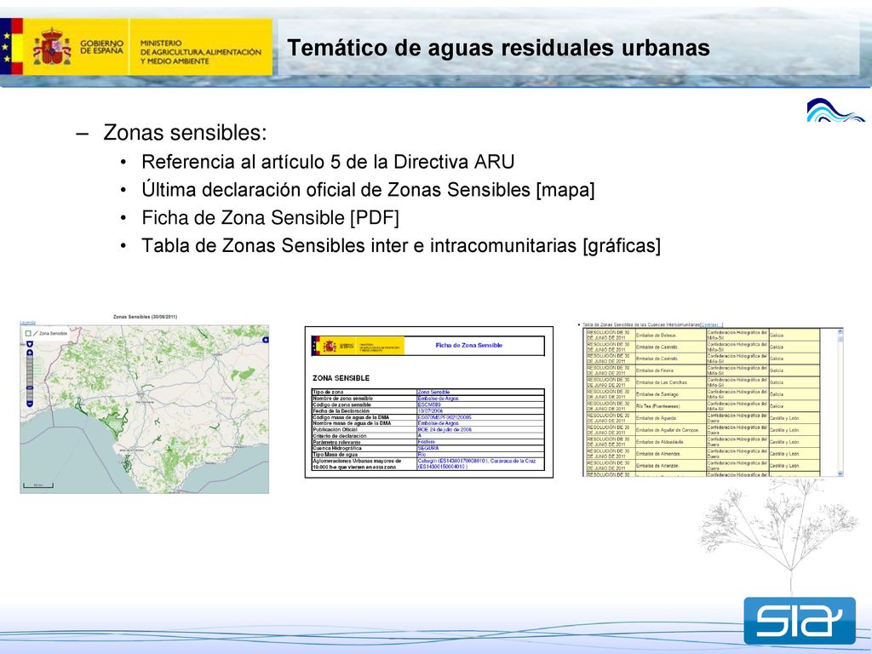Collapse the map legend with the down-arrow icon
The image size is (872, 654).
[30, 344]
